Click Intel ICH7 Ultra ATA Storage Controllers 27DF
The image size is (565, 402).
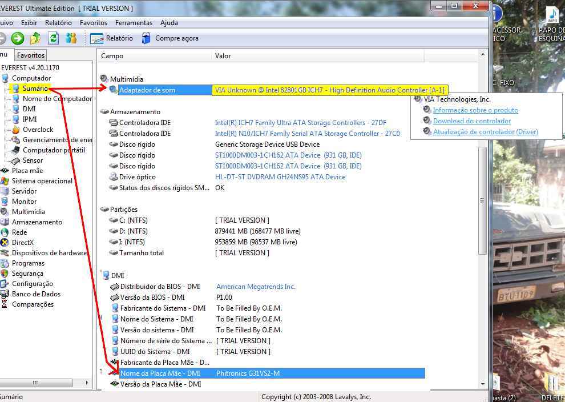[x=301, y=123]
